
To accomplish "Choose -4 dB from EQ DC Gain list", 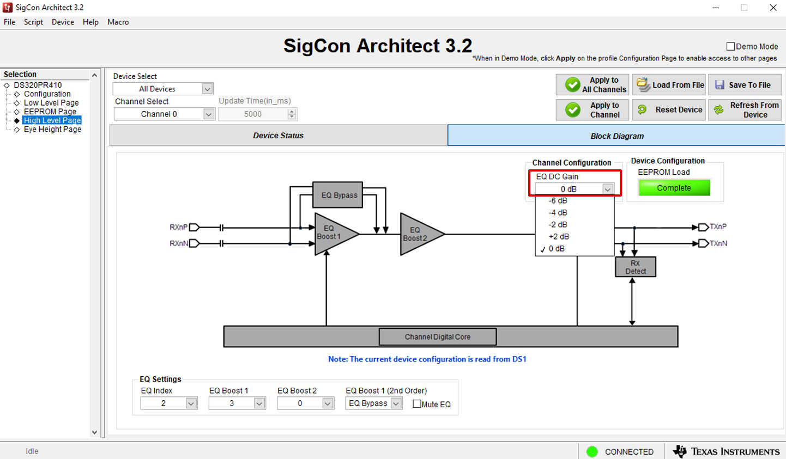I will tap(575, 213).
